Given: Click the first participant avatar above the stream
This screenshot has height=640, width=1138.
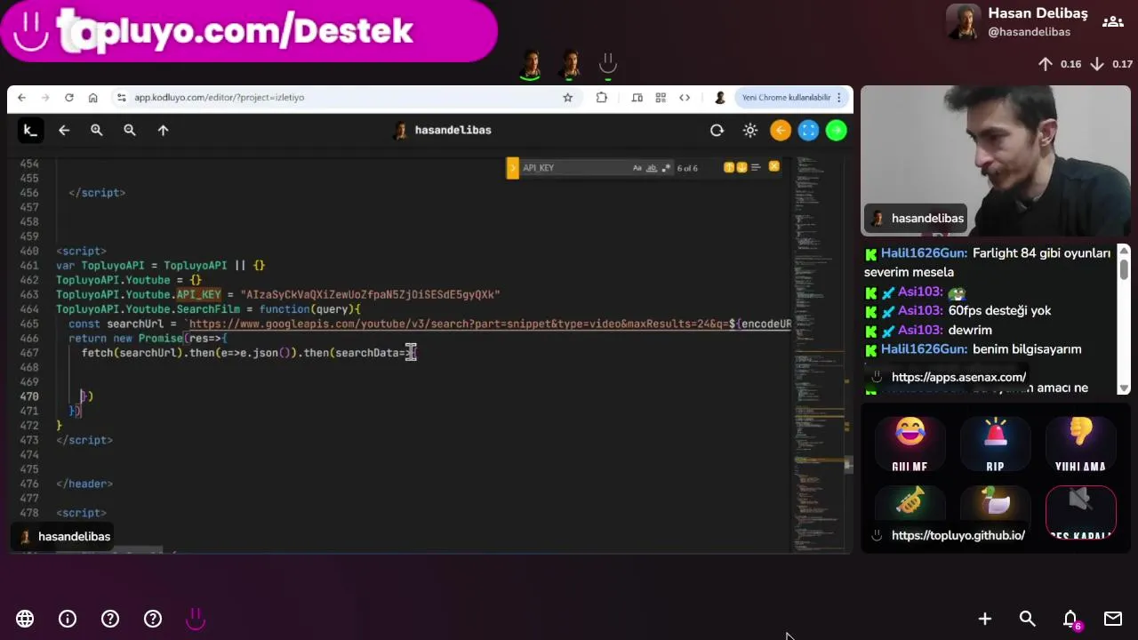Looking at the screenshot, I should 531,64.
